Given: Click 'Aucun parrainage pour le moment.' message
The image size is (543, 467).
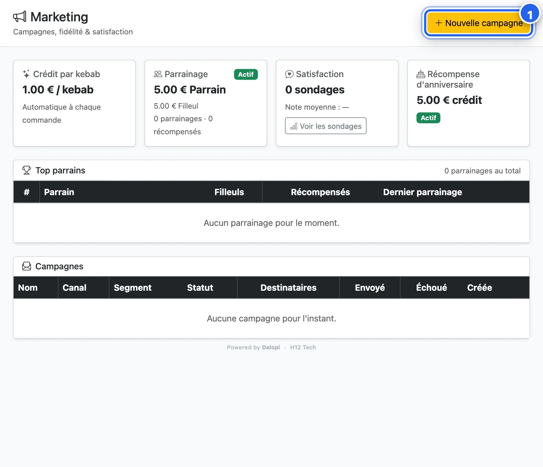Looking at the screenshot, I should [271, 223].
